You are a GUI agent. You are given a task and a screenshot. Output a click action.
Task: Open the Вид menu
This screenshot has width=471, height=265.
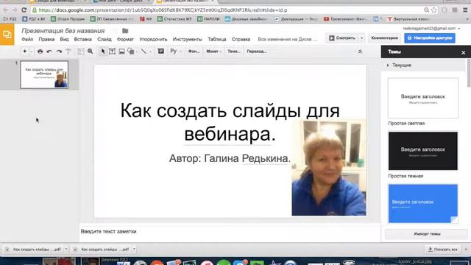pos(64,39)
